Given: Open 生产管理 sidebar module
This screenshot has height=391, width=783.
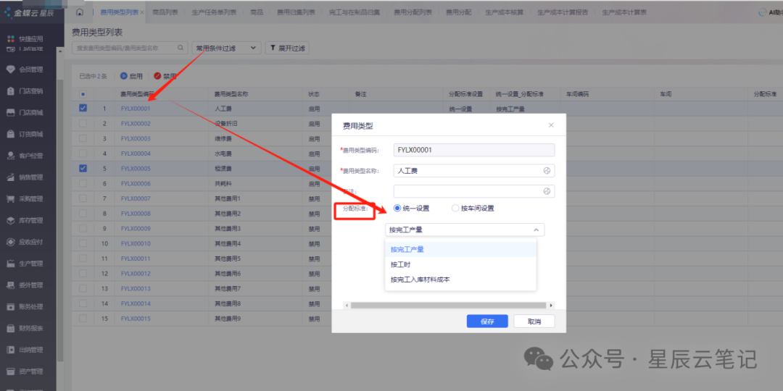Looking at the screenshot, I should pos(31,264).
